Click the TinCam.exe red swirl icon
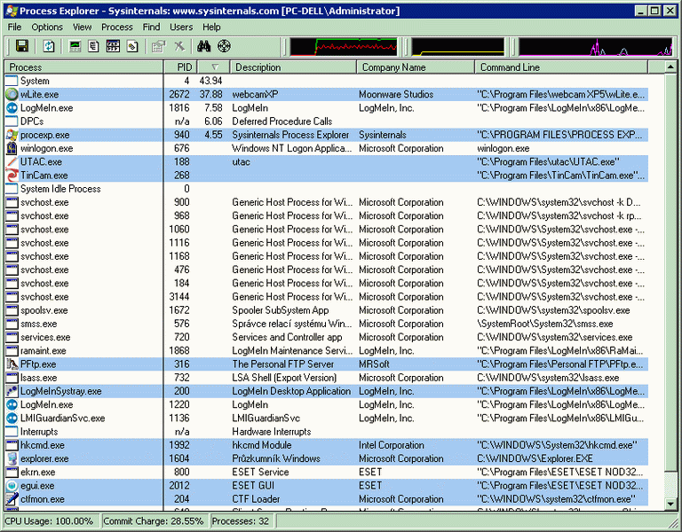682x532 pixels. (12, 175)
